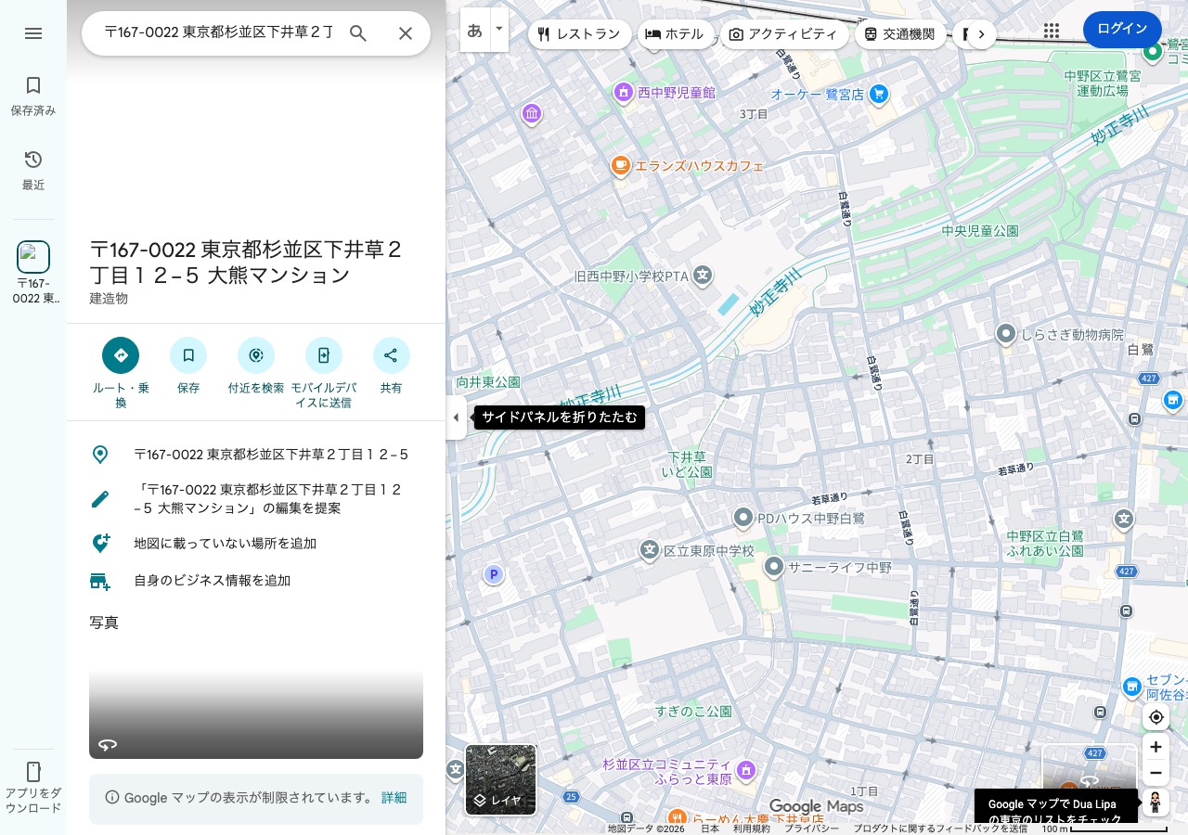Viewport: 1188px width, 835px height.
Task: Click the 日本 footer link
Action: click(x=710, y=829)
